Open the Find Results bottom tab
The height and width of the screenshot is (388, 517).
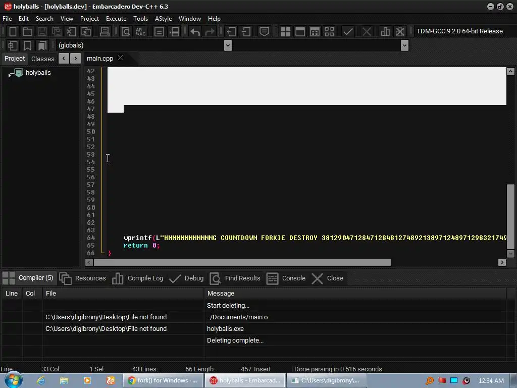[235, 278]
